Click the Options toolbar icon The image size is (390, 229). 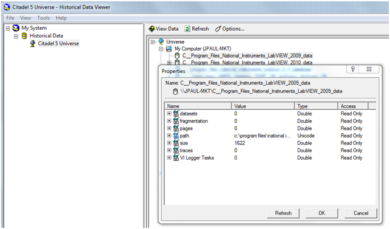218,29
